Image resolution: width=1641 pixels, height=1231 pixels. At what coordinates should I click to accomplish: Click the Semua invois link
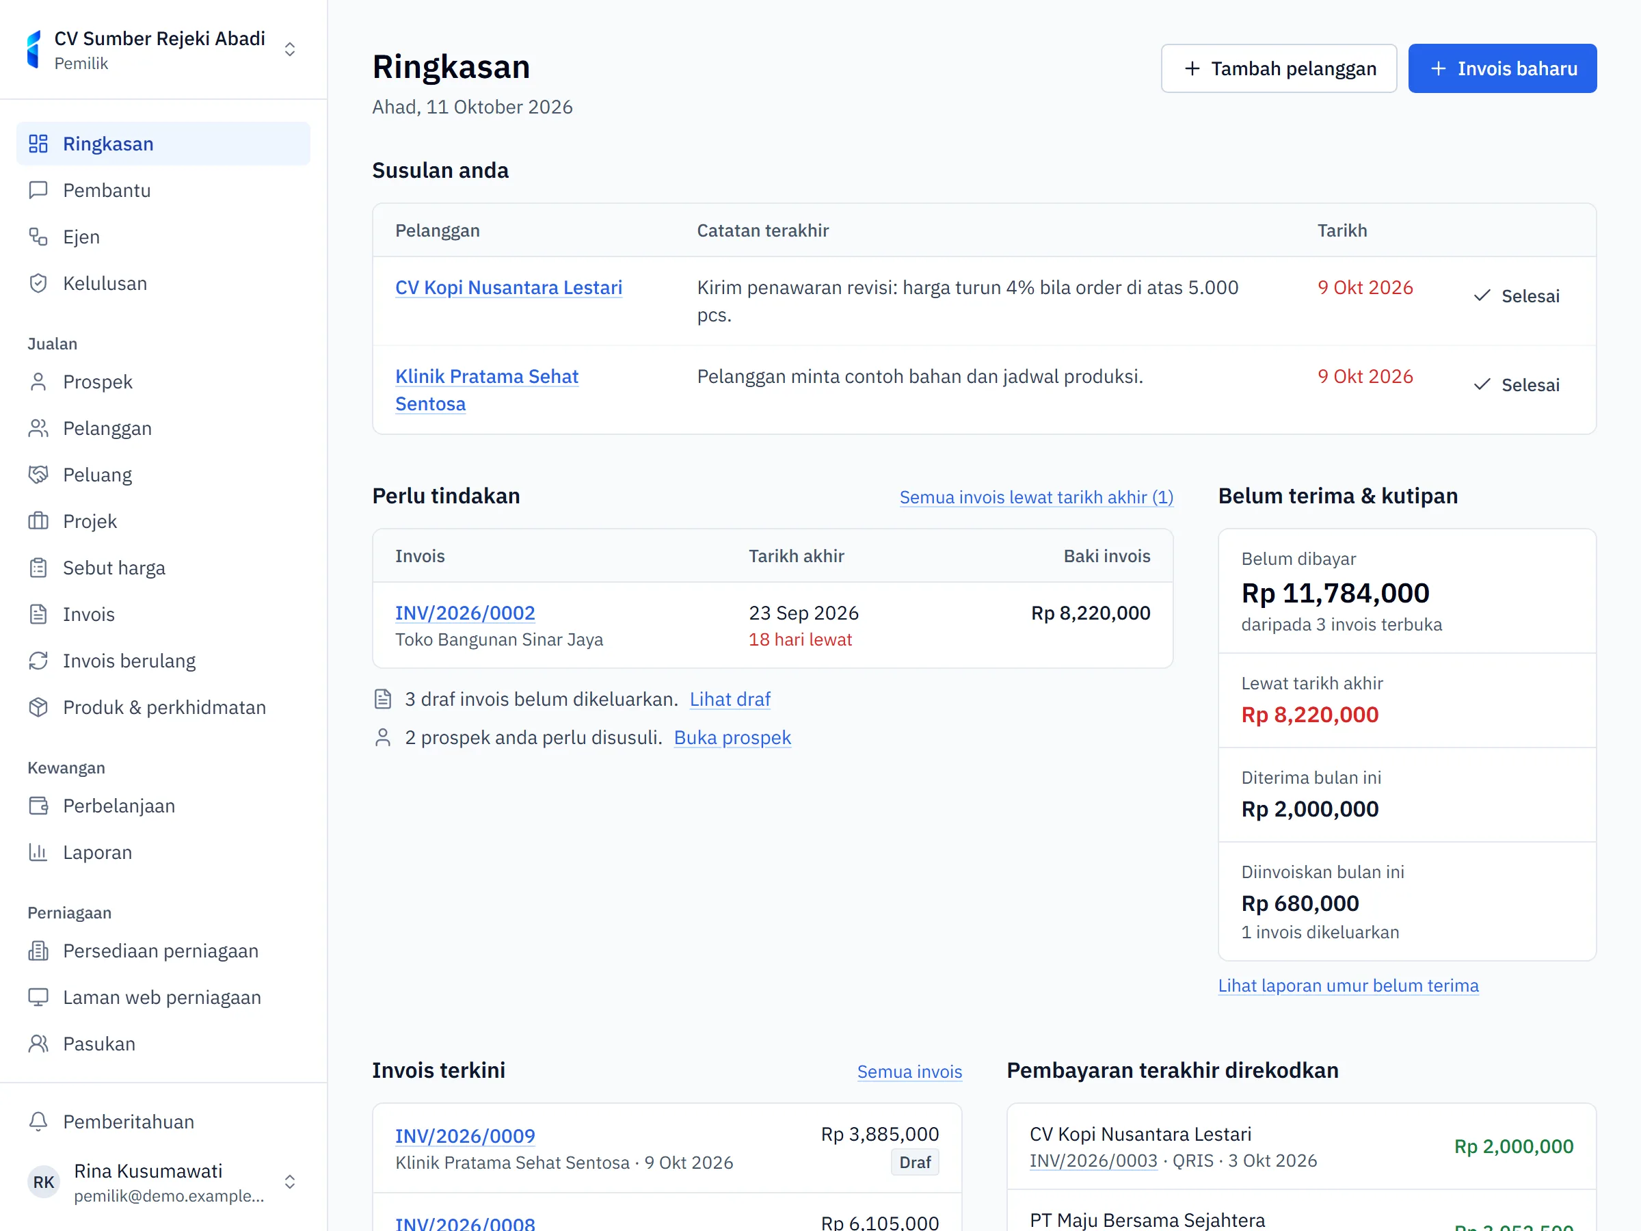(x=909, y=1072)
